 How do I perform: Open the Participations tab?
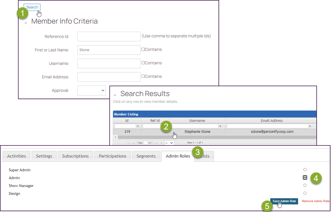pyautogui.click(x=112, y=156)
